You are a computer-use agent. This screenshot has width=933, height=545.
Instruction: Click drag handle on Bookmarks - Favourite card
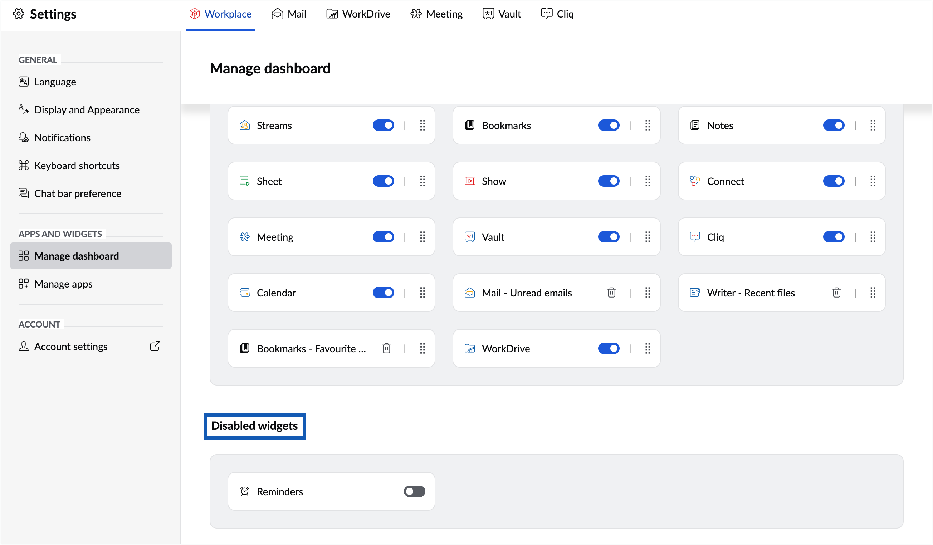click(422, 349)
